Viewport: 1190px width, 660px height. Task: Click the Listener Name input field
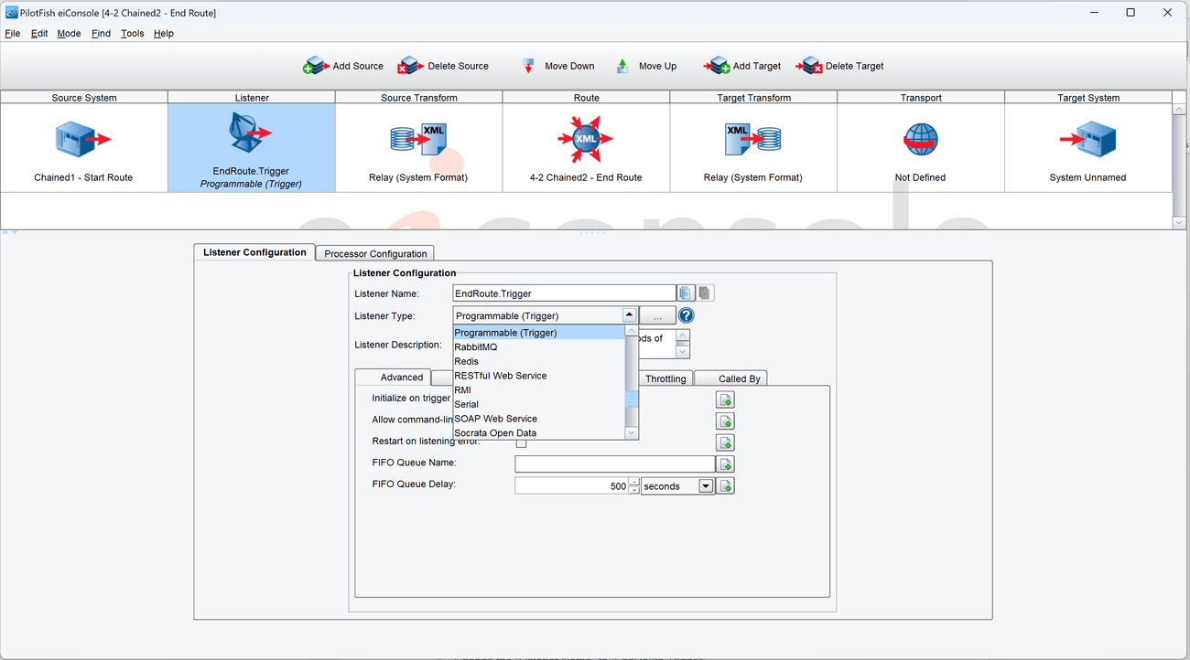[x=564, y=293]
